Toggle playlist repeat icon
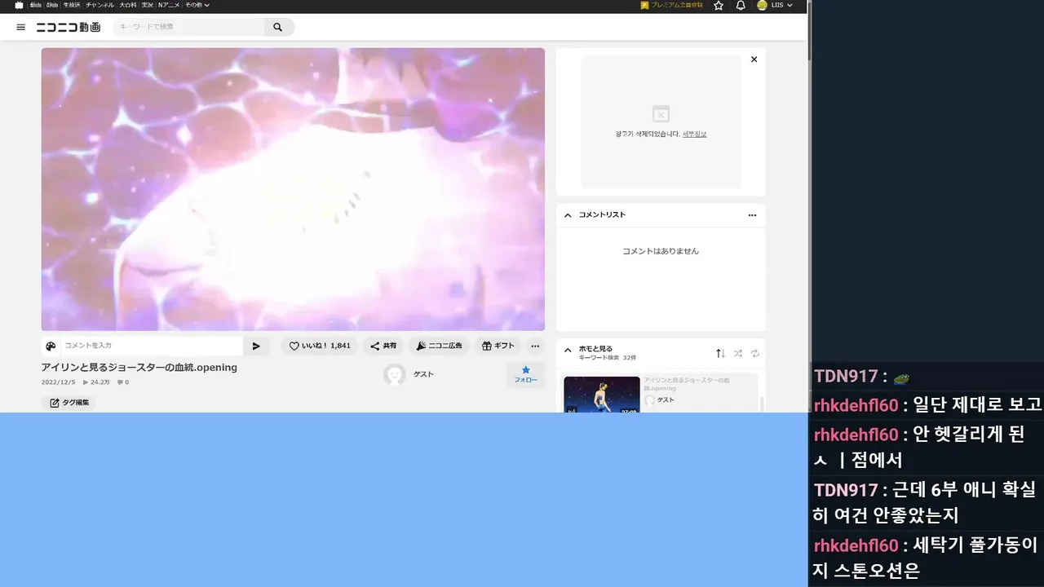 point(755,353)
